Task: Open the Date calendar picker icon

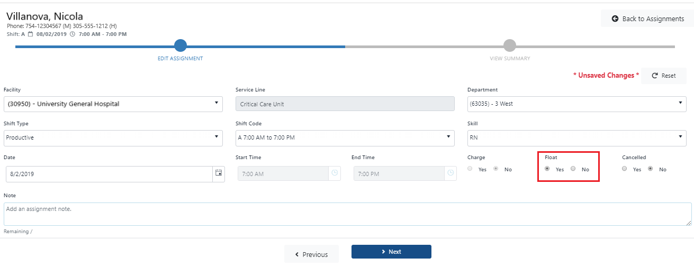Action: [x=219, y=173]
